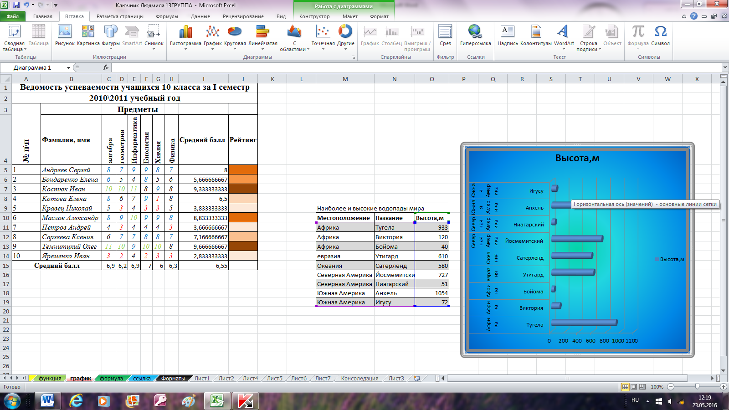Open the Символ symbol dialog
This screenshot has height=410, width=729.
660,36
